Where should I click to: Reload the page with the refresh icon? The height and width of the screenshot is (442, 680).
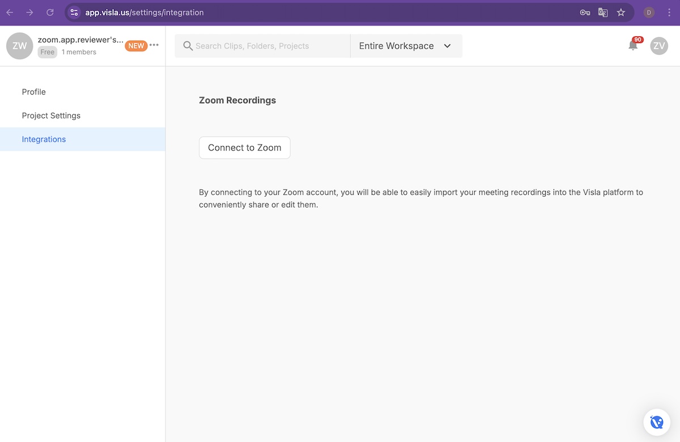50,12
